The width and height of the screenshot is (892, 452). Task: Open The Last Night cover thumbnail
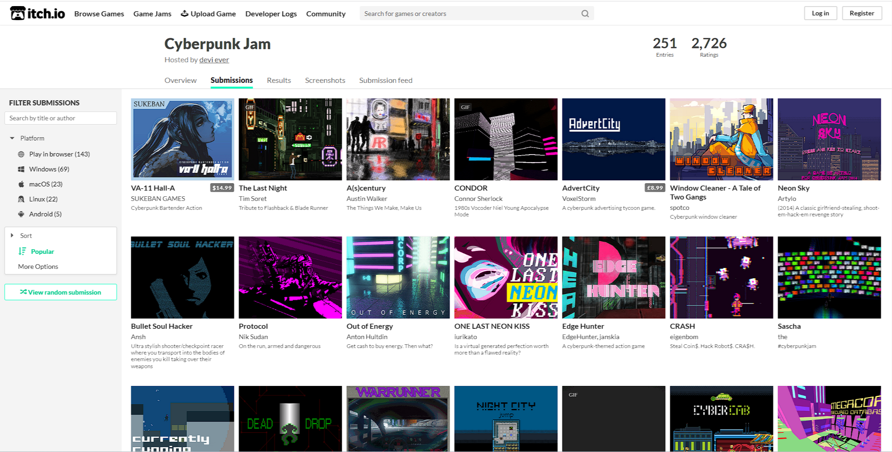tap(290, 139)
